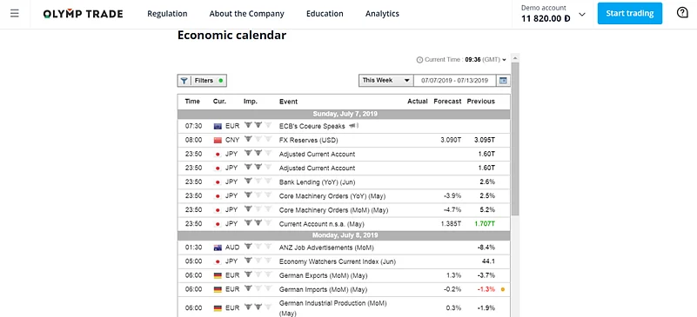697x317 pixels.
Task: Click the help question mark icon
Action: point(682,12)
